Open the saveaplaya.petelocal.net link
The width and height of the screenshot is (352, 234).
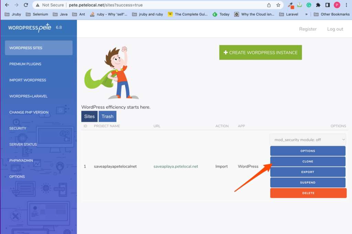176,167
